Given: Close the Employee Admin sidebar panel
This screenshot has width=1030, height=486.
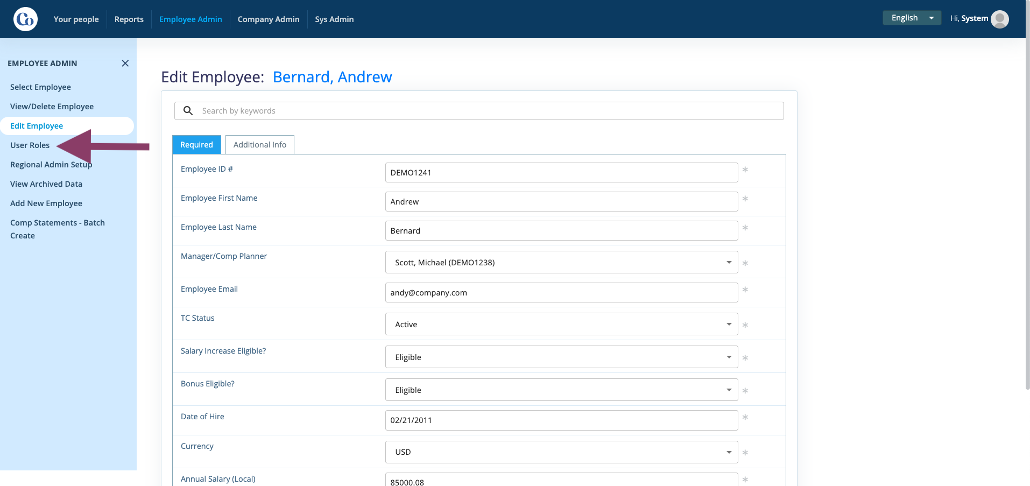Looking at the screenshot, I should pyautogui.click(x=125, y=64).
